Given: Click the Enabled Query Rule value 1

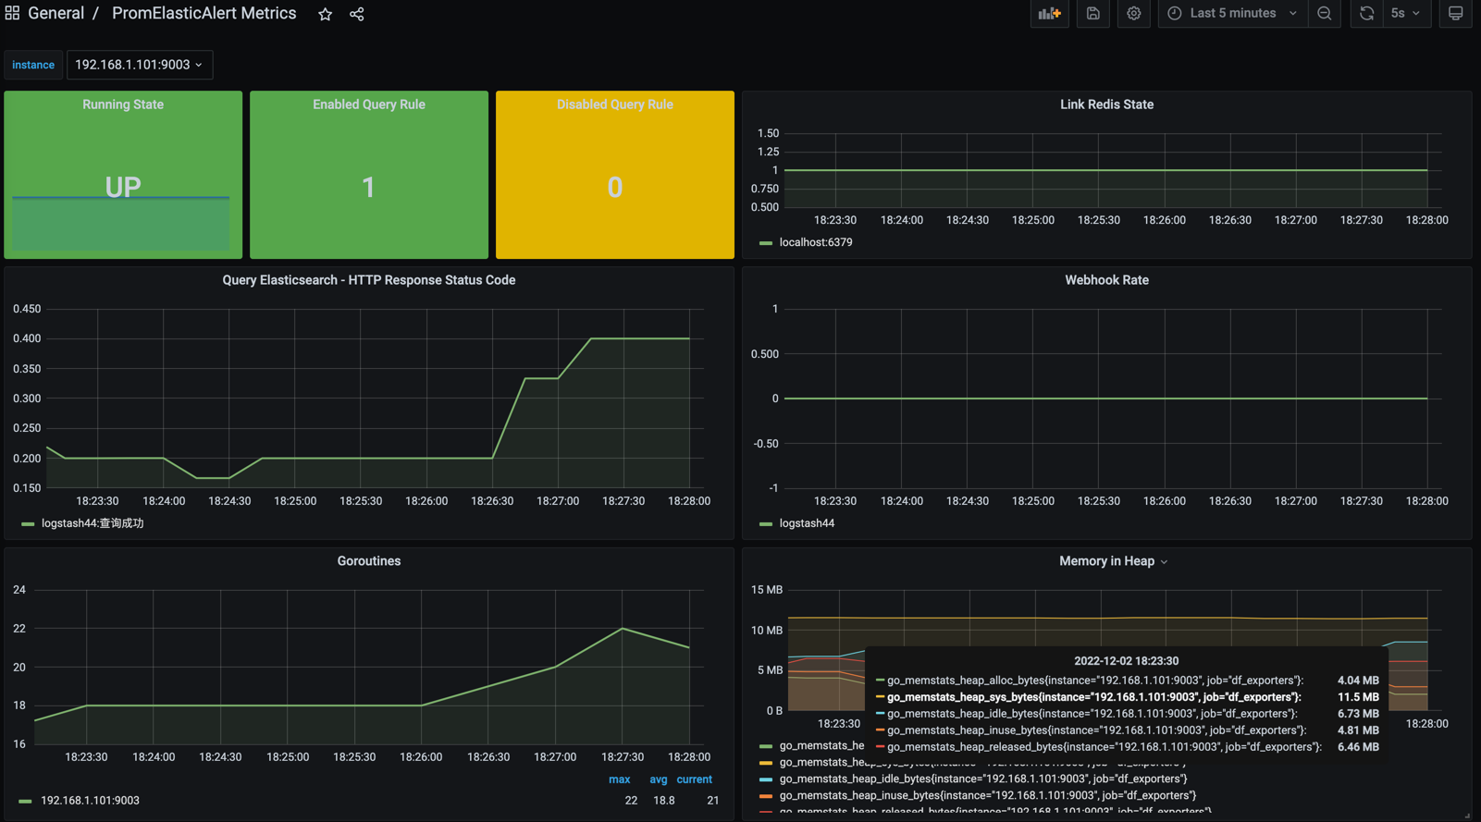Looking at the screenshot, I should point(369,188).
